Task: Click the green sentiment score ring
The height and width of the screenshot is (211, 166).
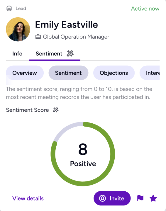Action: (x=83, y=154)
